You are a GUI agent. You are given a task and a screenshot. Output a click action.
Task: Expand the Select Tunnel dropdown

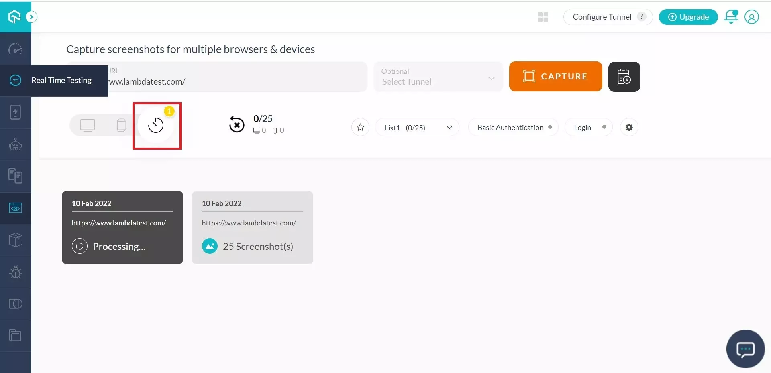[x=438, y=77]
